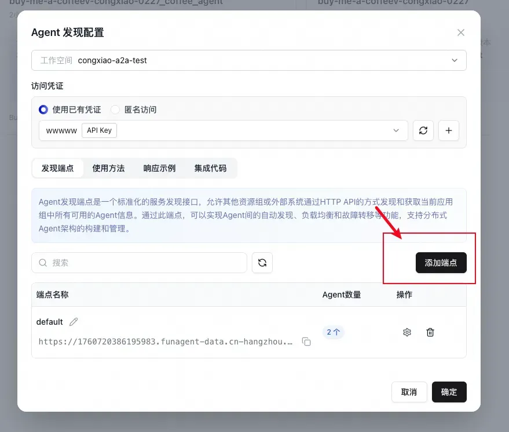
Task: Refresh the endpoint list icon
Action: point(262,263)
